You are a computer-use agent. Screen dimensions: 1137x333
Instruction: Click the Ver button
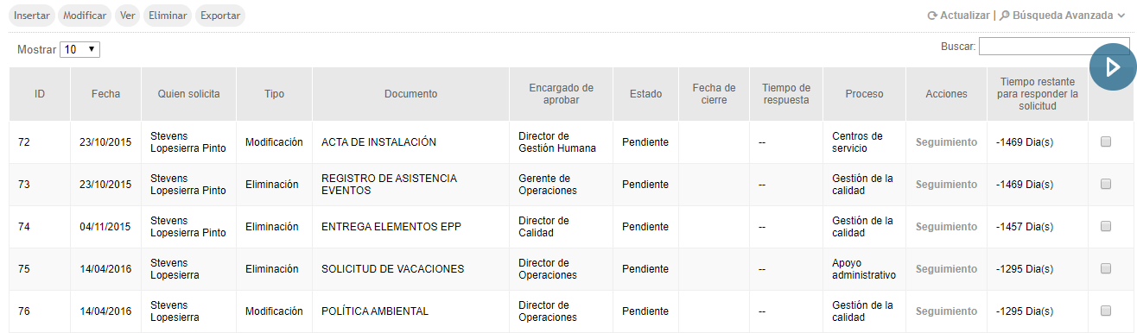(128, 16)
